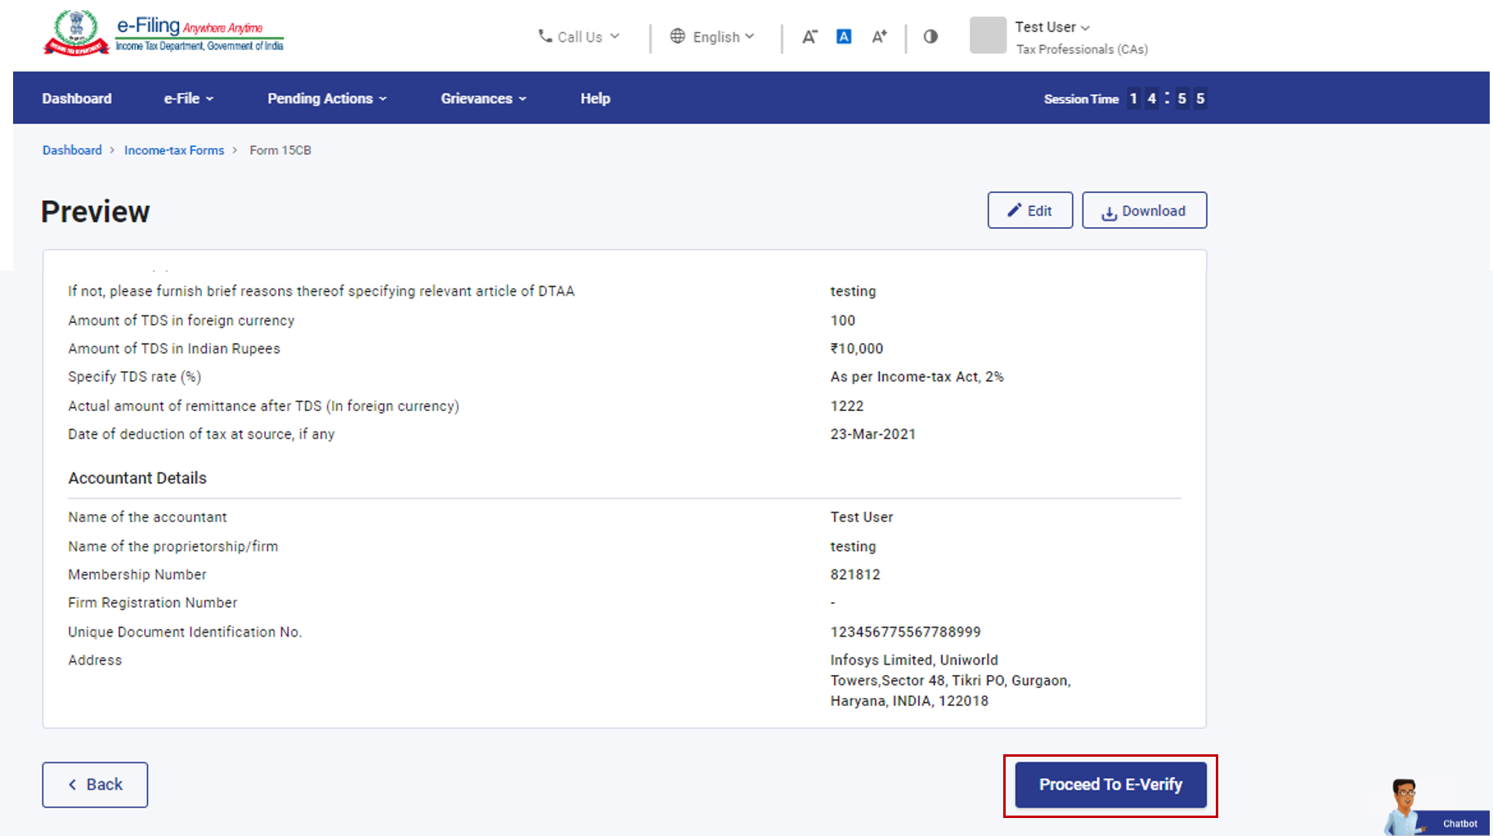Open the Chatbot assistant
The height and width of the screenshot is (836, 1493).
click(1435, 808)
